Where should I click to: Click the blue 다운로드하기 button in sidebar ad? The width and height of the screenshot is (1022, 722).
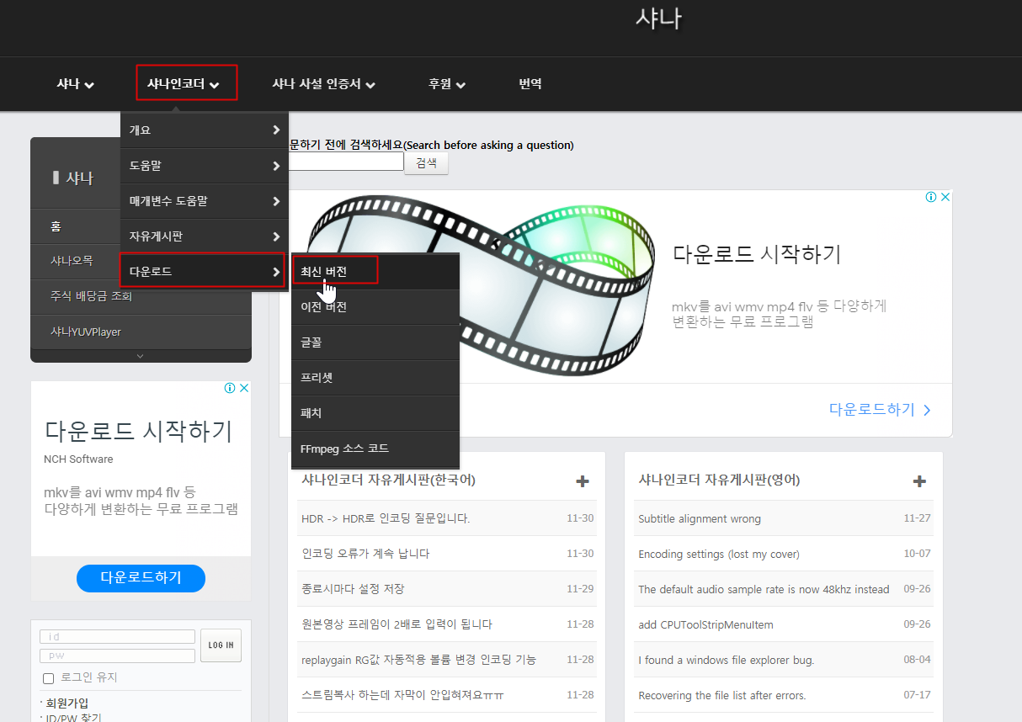141,578
